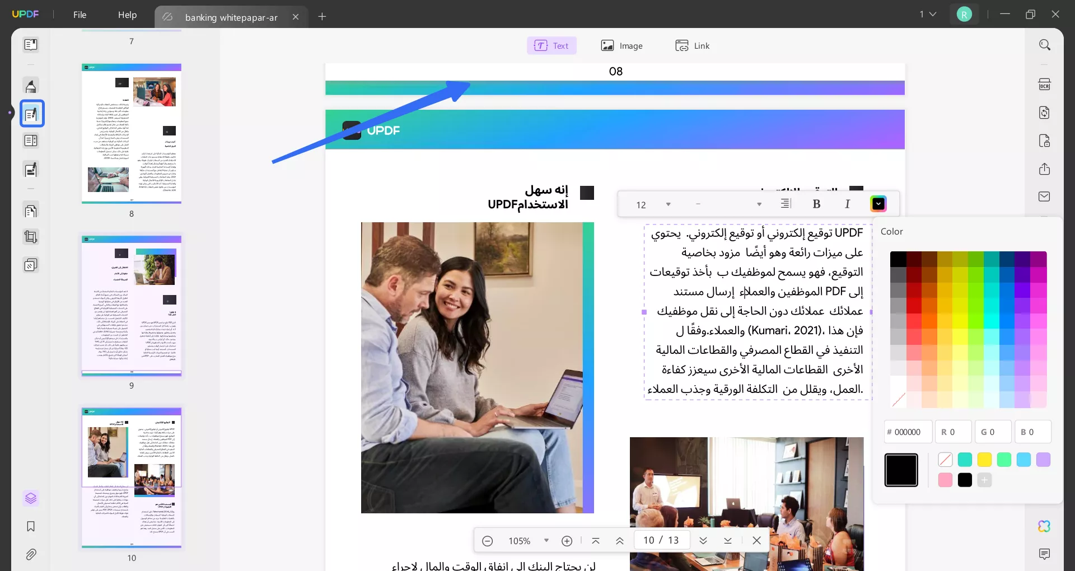Expand the text color chevron dropdown
Screen dimensions: 1075x571
[x=878, y=204]
